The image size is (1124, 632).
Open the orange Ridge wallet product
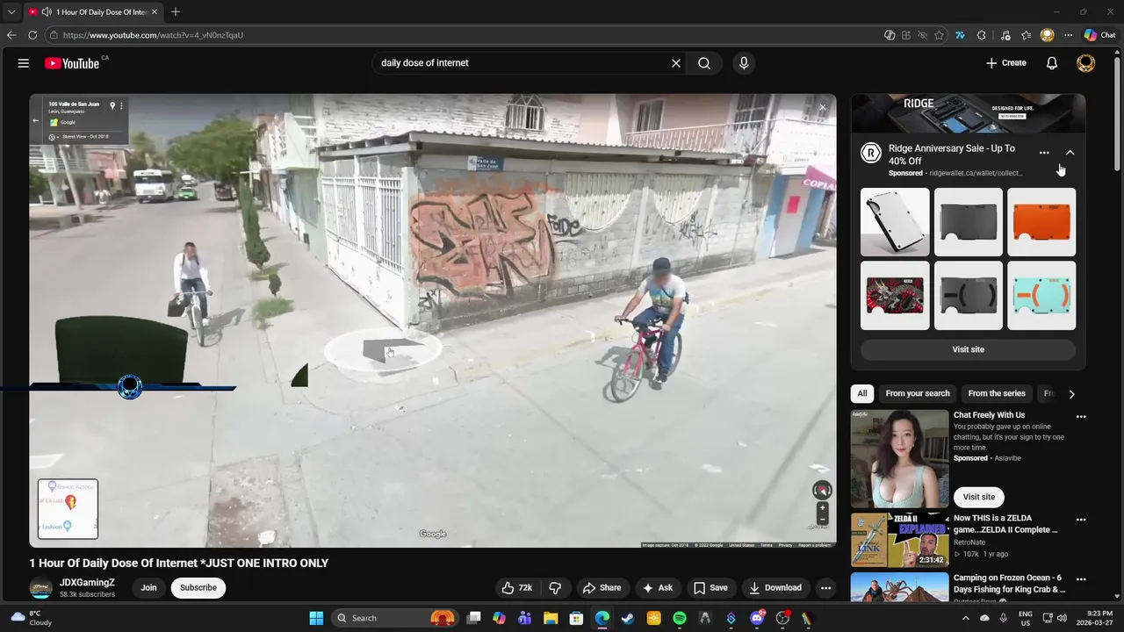click(1041, 222)
